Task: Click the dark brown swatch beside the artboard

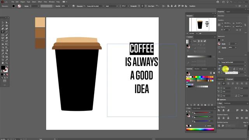Action: 40,43
